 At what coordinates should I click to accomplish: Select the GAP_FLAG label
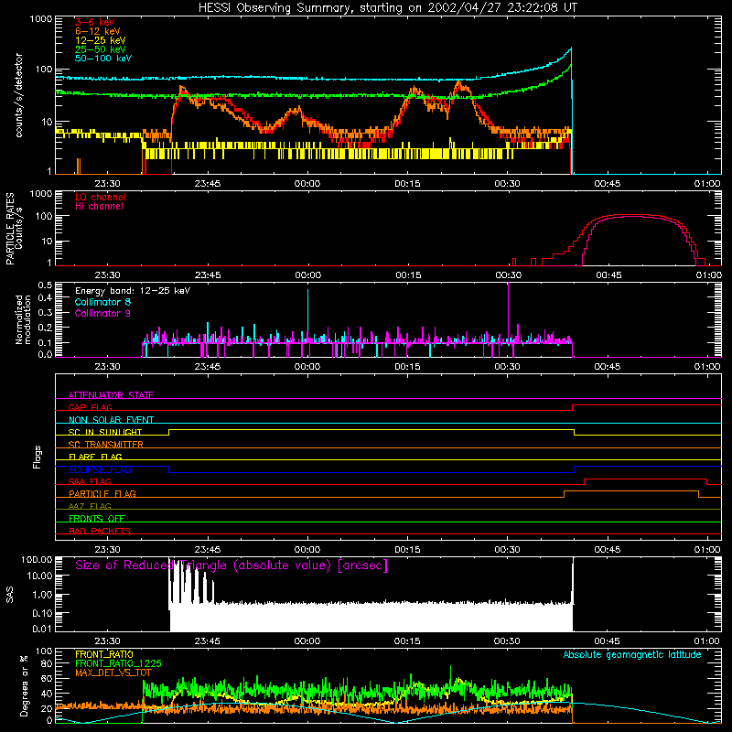90,407
